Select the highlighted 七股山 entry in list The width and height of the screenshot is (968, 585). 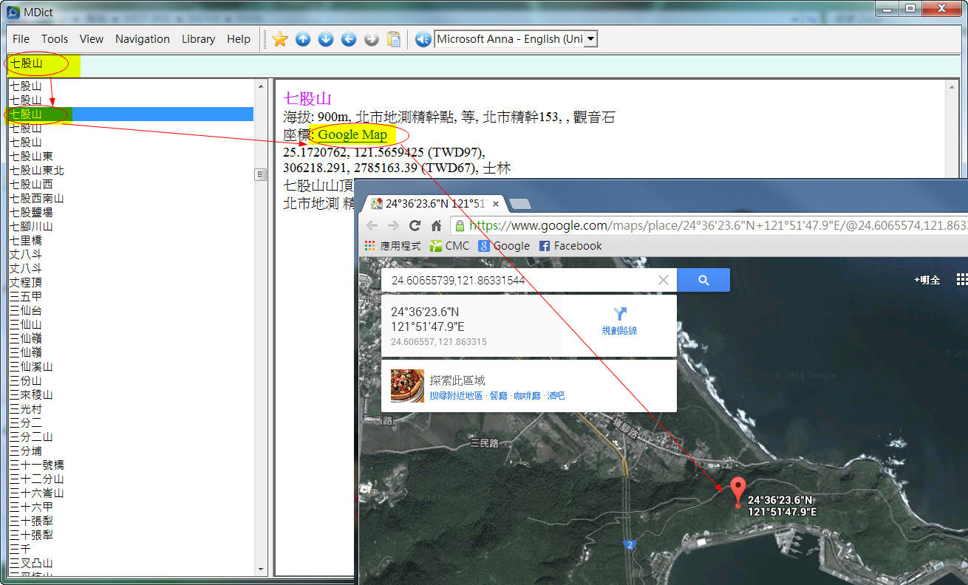131,114
